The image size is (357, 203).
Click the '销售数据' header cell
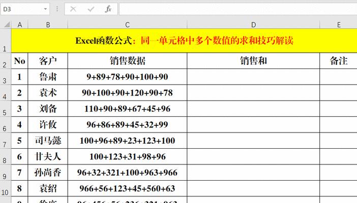pyautogui.click(x=127, y=61)
